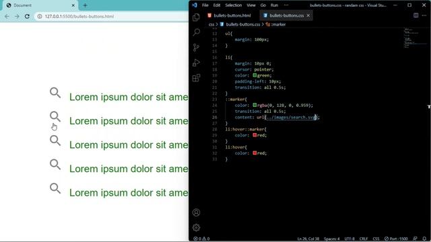
Task: Open the Run and Debug view
Action: 196,63
